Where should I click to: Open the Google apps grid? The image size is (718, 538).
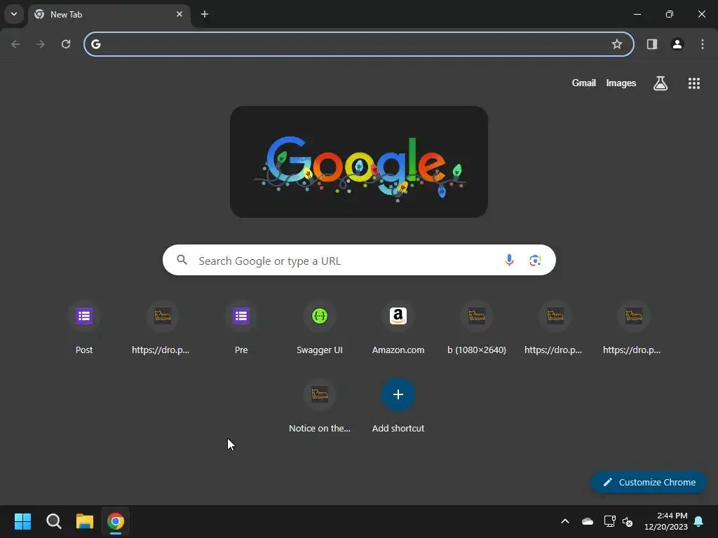tap(693, 83)
